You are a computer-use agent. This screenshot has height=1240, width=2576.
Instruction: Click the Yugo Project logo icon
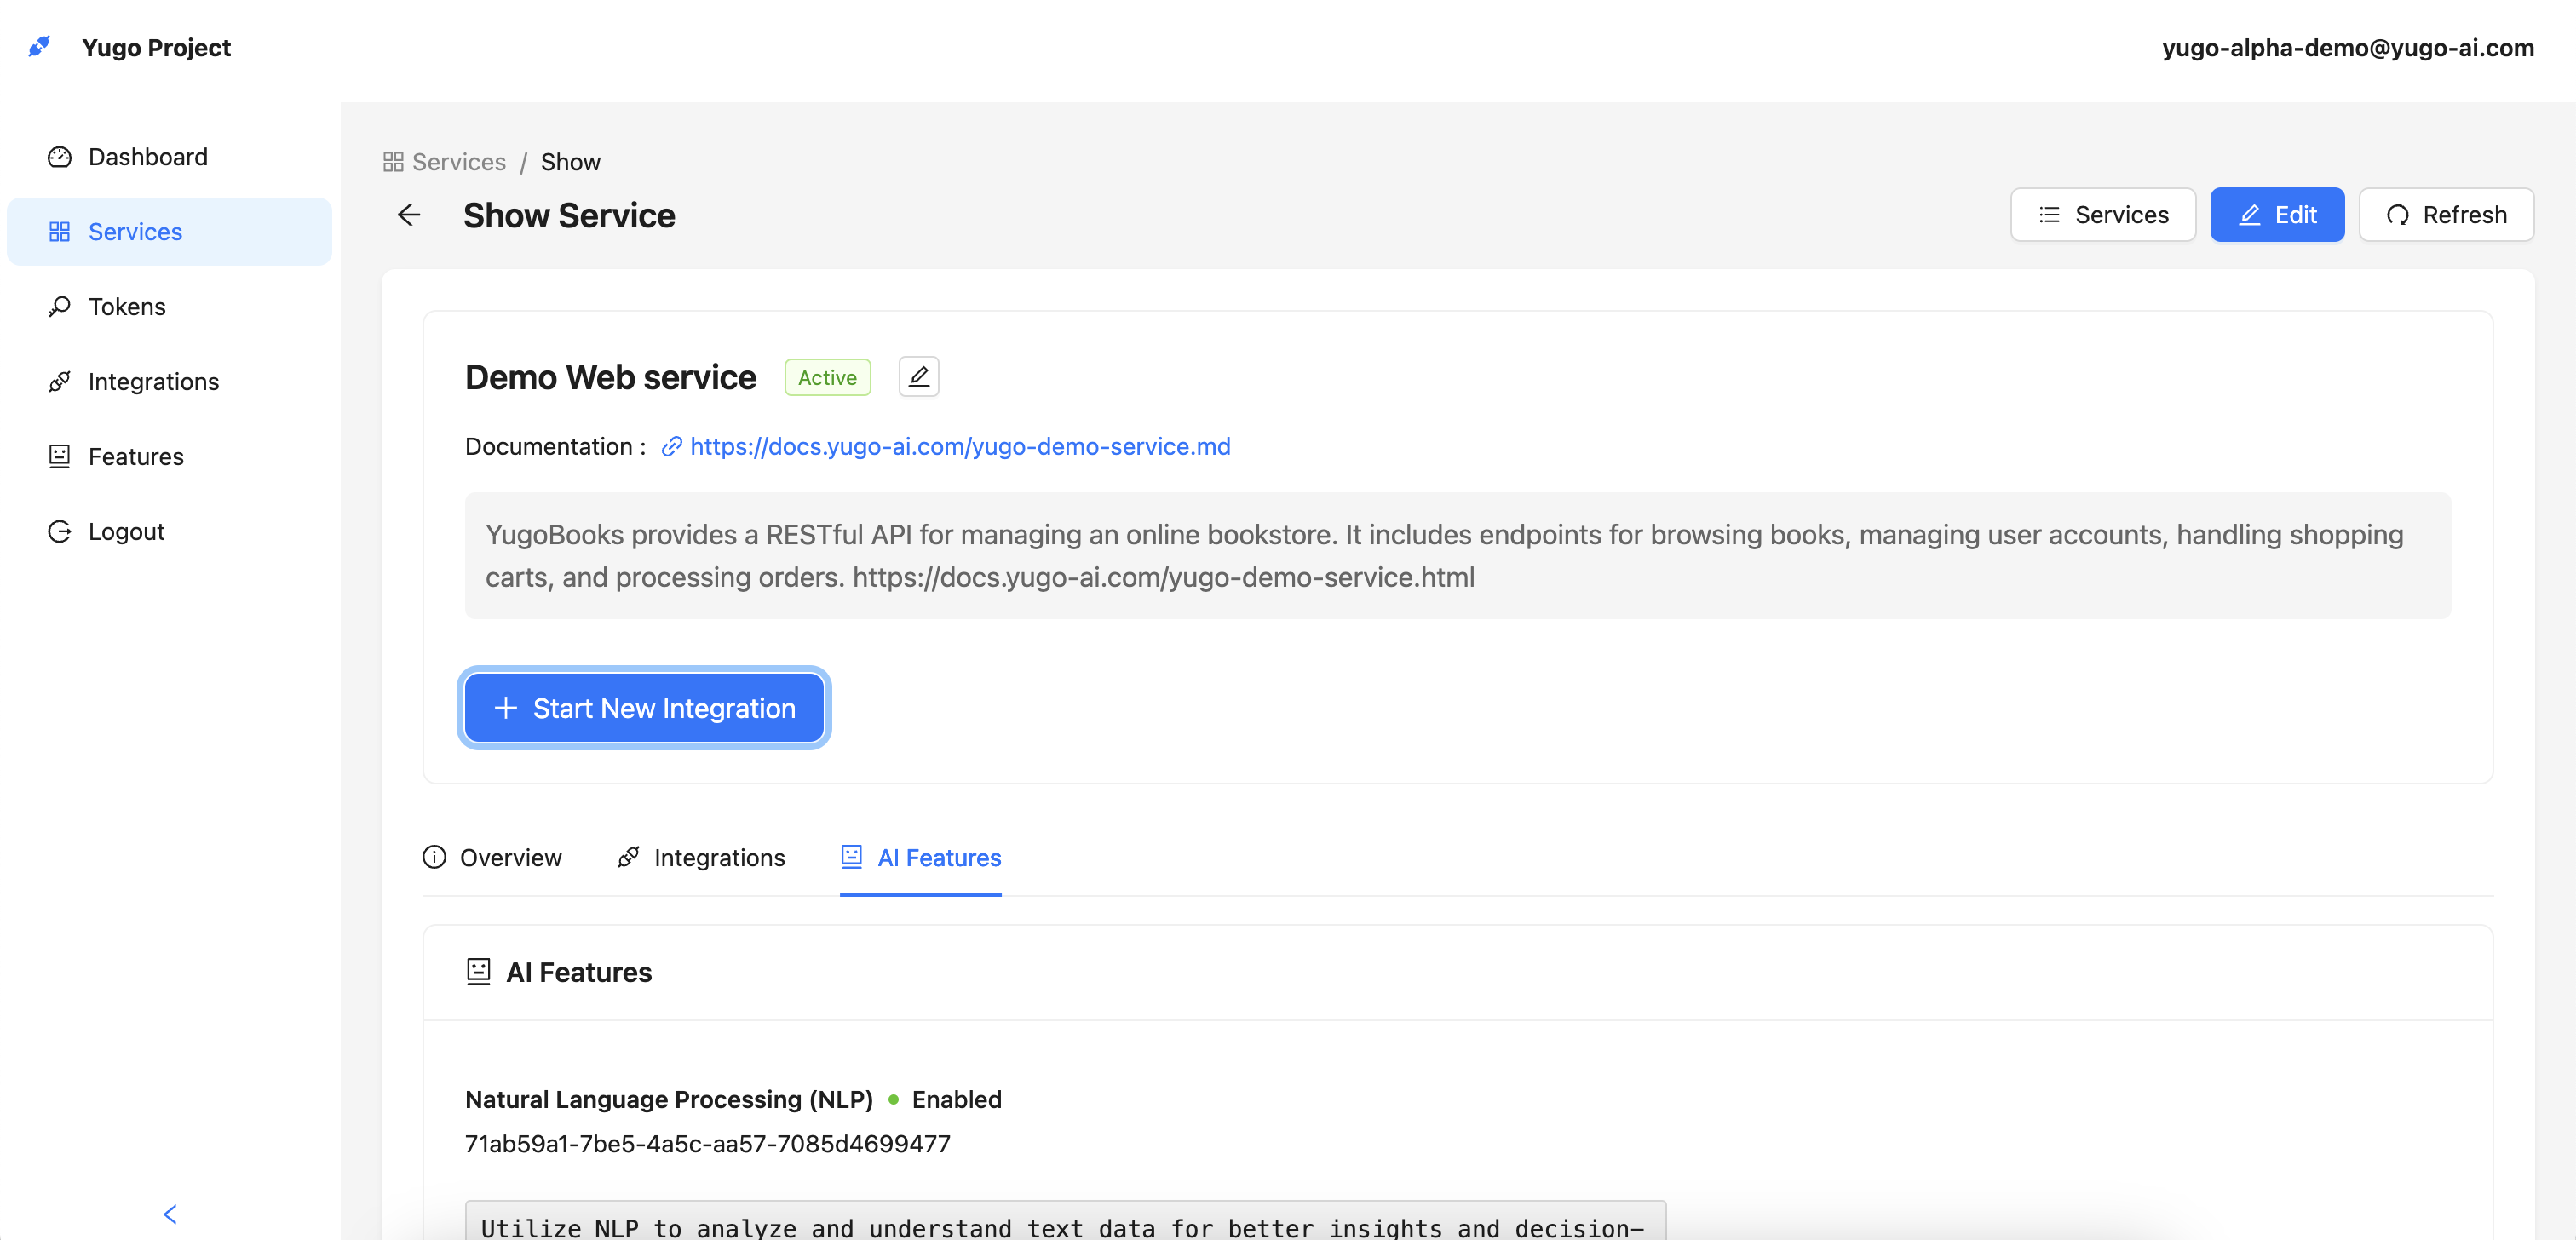point(39,46)
